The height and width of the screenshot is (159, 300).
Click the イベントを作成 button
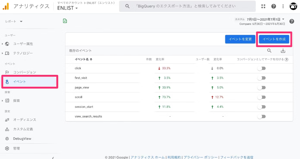[274, 39]
